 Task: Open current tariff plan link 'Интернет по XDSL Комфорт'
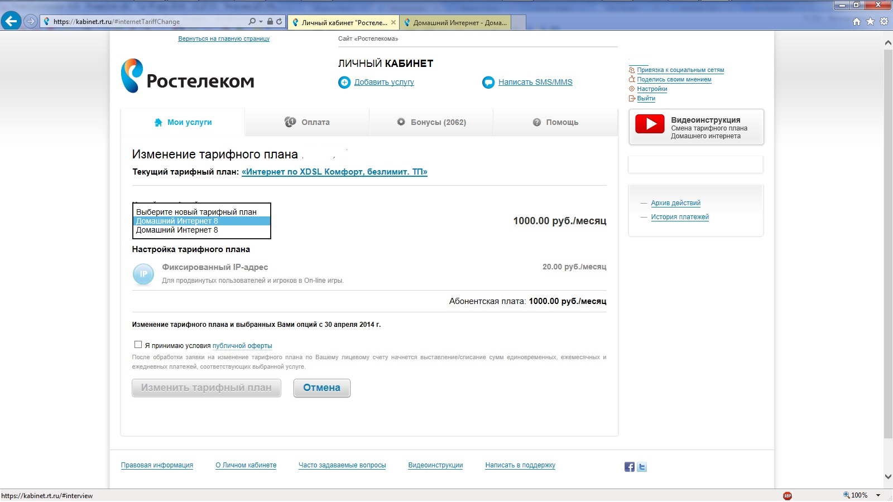tap(334, 172)
